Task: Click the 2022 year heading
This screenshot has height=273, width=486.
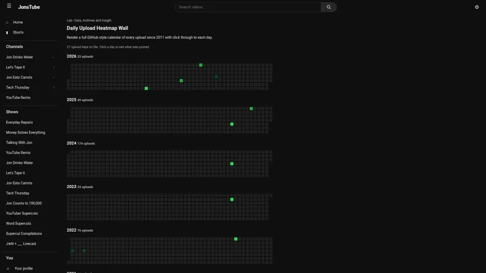Action: [x=71, y=231]
